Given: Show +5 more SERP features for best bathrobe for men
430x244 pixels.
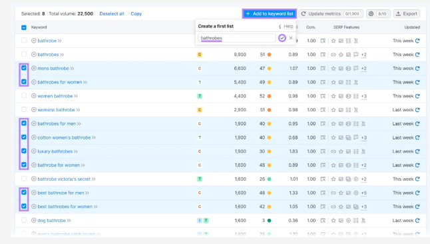Looking at the screenshot, I should [x=363, y=193].
